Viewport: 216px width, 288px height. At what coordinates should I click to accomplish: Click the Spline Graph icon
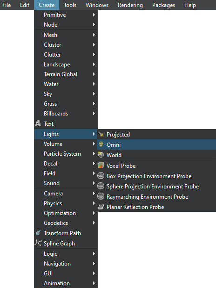point(38,243)
